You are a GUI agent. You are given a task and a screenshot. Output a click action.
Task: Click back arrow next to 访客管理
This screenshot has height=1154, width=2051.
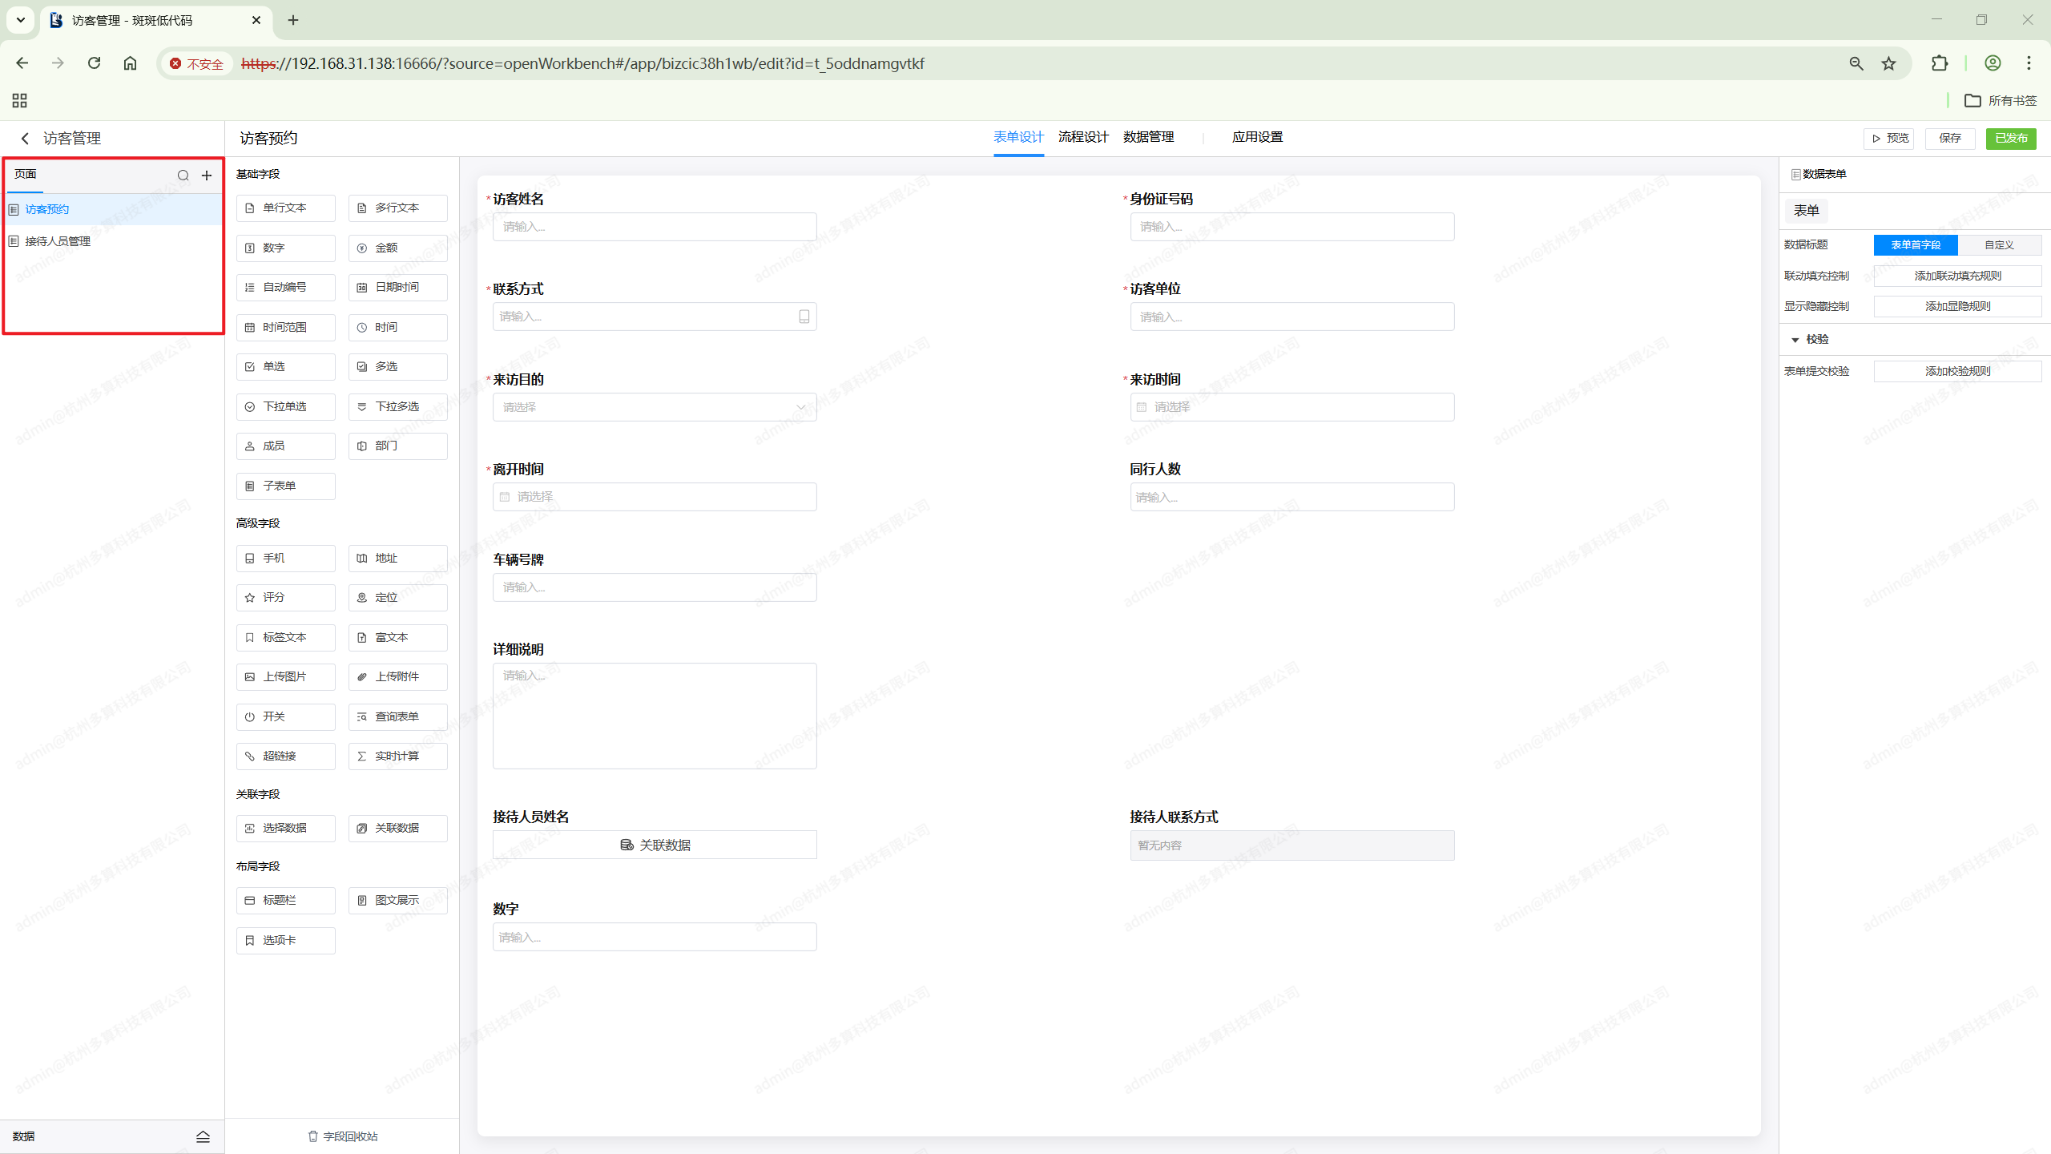point(25,139)
